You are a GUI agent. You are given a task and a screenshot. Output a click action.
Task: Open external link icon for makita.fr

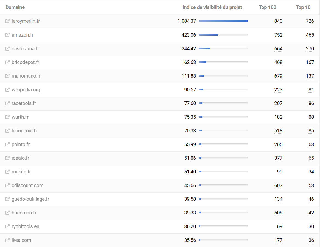(x=8, y=172)
